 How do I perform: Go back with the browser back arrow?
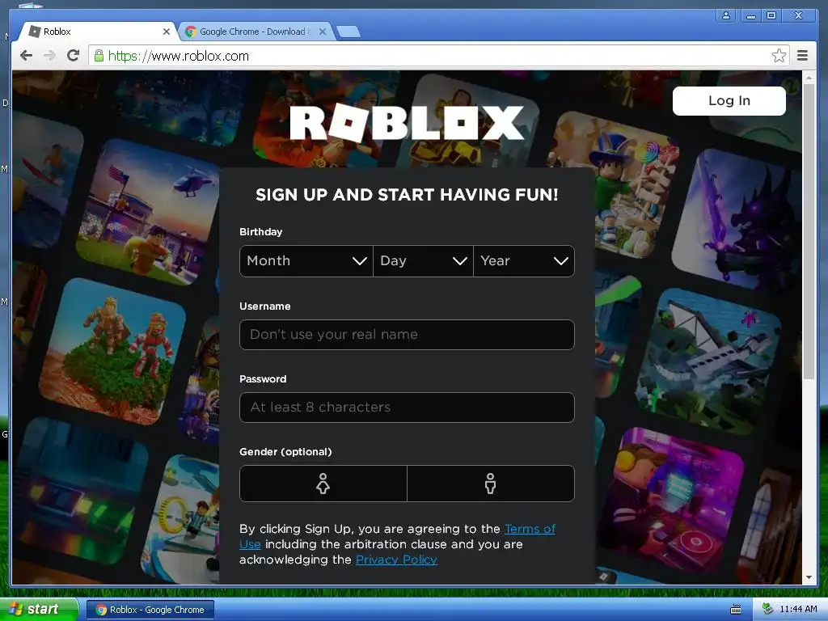pos(26,56)
